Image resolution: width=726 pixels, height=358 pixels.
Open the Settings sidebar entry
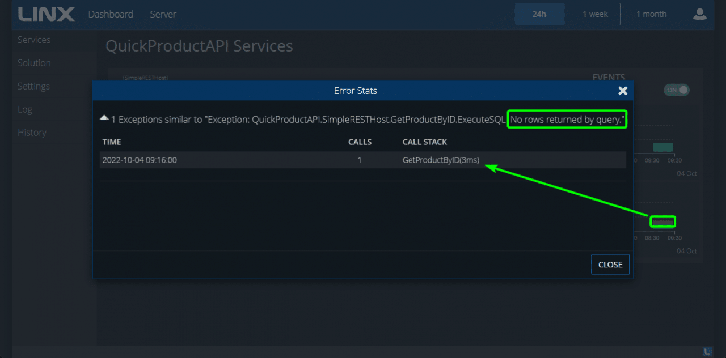click(x=33, y=86)
